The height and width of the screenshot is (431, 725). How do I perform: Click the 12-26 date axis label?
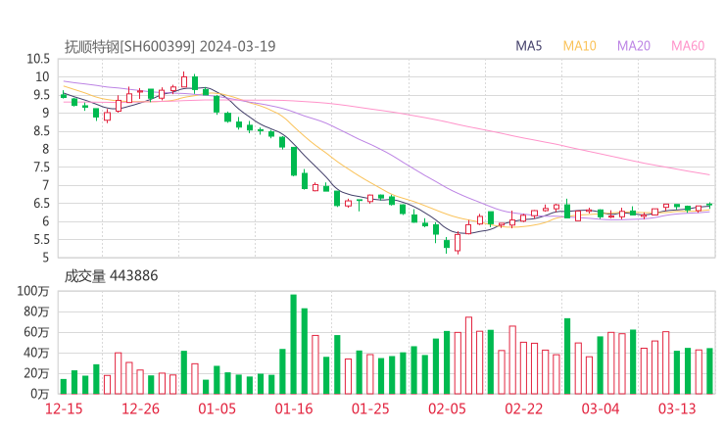click(140, 408)
